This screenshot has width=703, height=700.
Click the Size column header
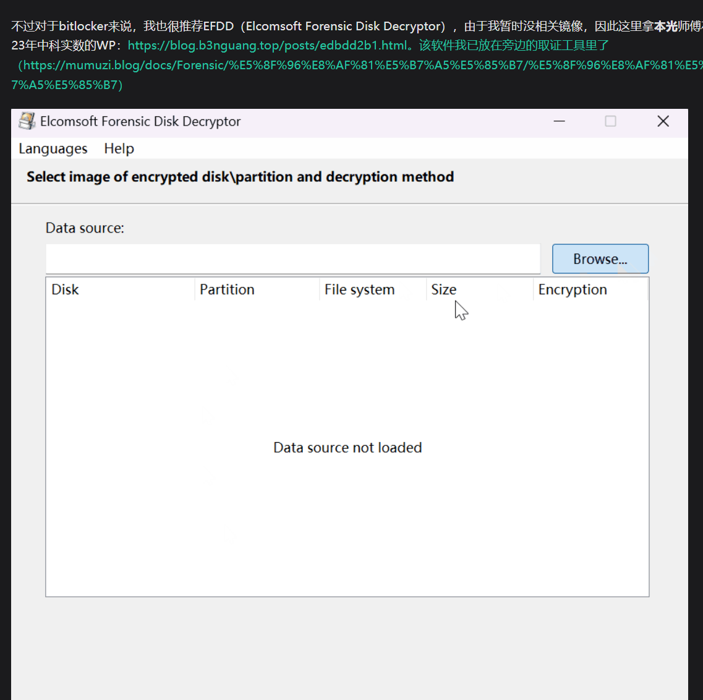pyautogui.click(x=480, y=289)
